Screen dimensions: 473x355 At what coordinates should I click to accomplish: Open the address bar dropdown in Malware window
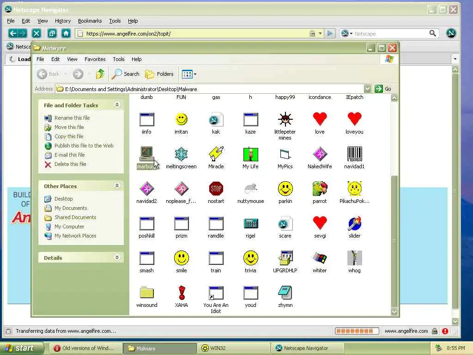[367, 89]
